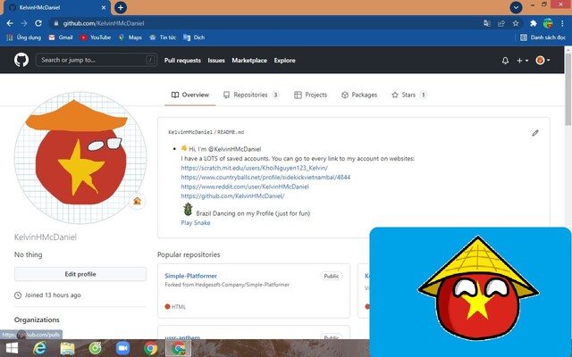Click the GitHub octocat logo
The image size is (572, 357).
21,60
